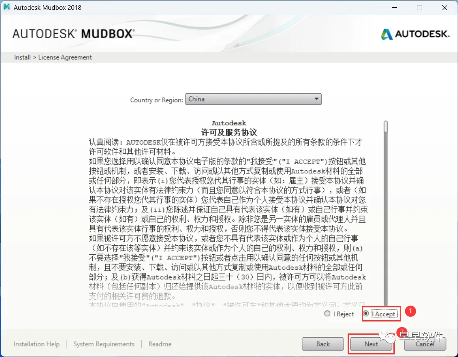
Task: Click the Next button
Action: [371, 344]
